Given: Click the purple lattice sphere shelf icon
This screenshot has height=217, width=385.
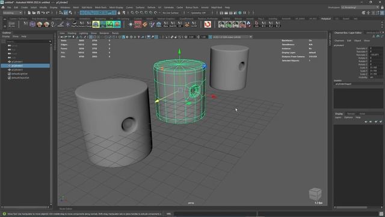Looking at the screenshot, I should coord(32,24).
